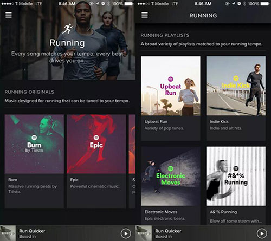Open Epic running original cover
271x241 pixels.
pyautogui.click(x=96, y=144)
